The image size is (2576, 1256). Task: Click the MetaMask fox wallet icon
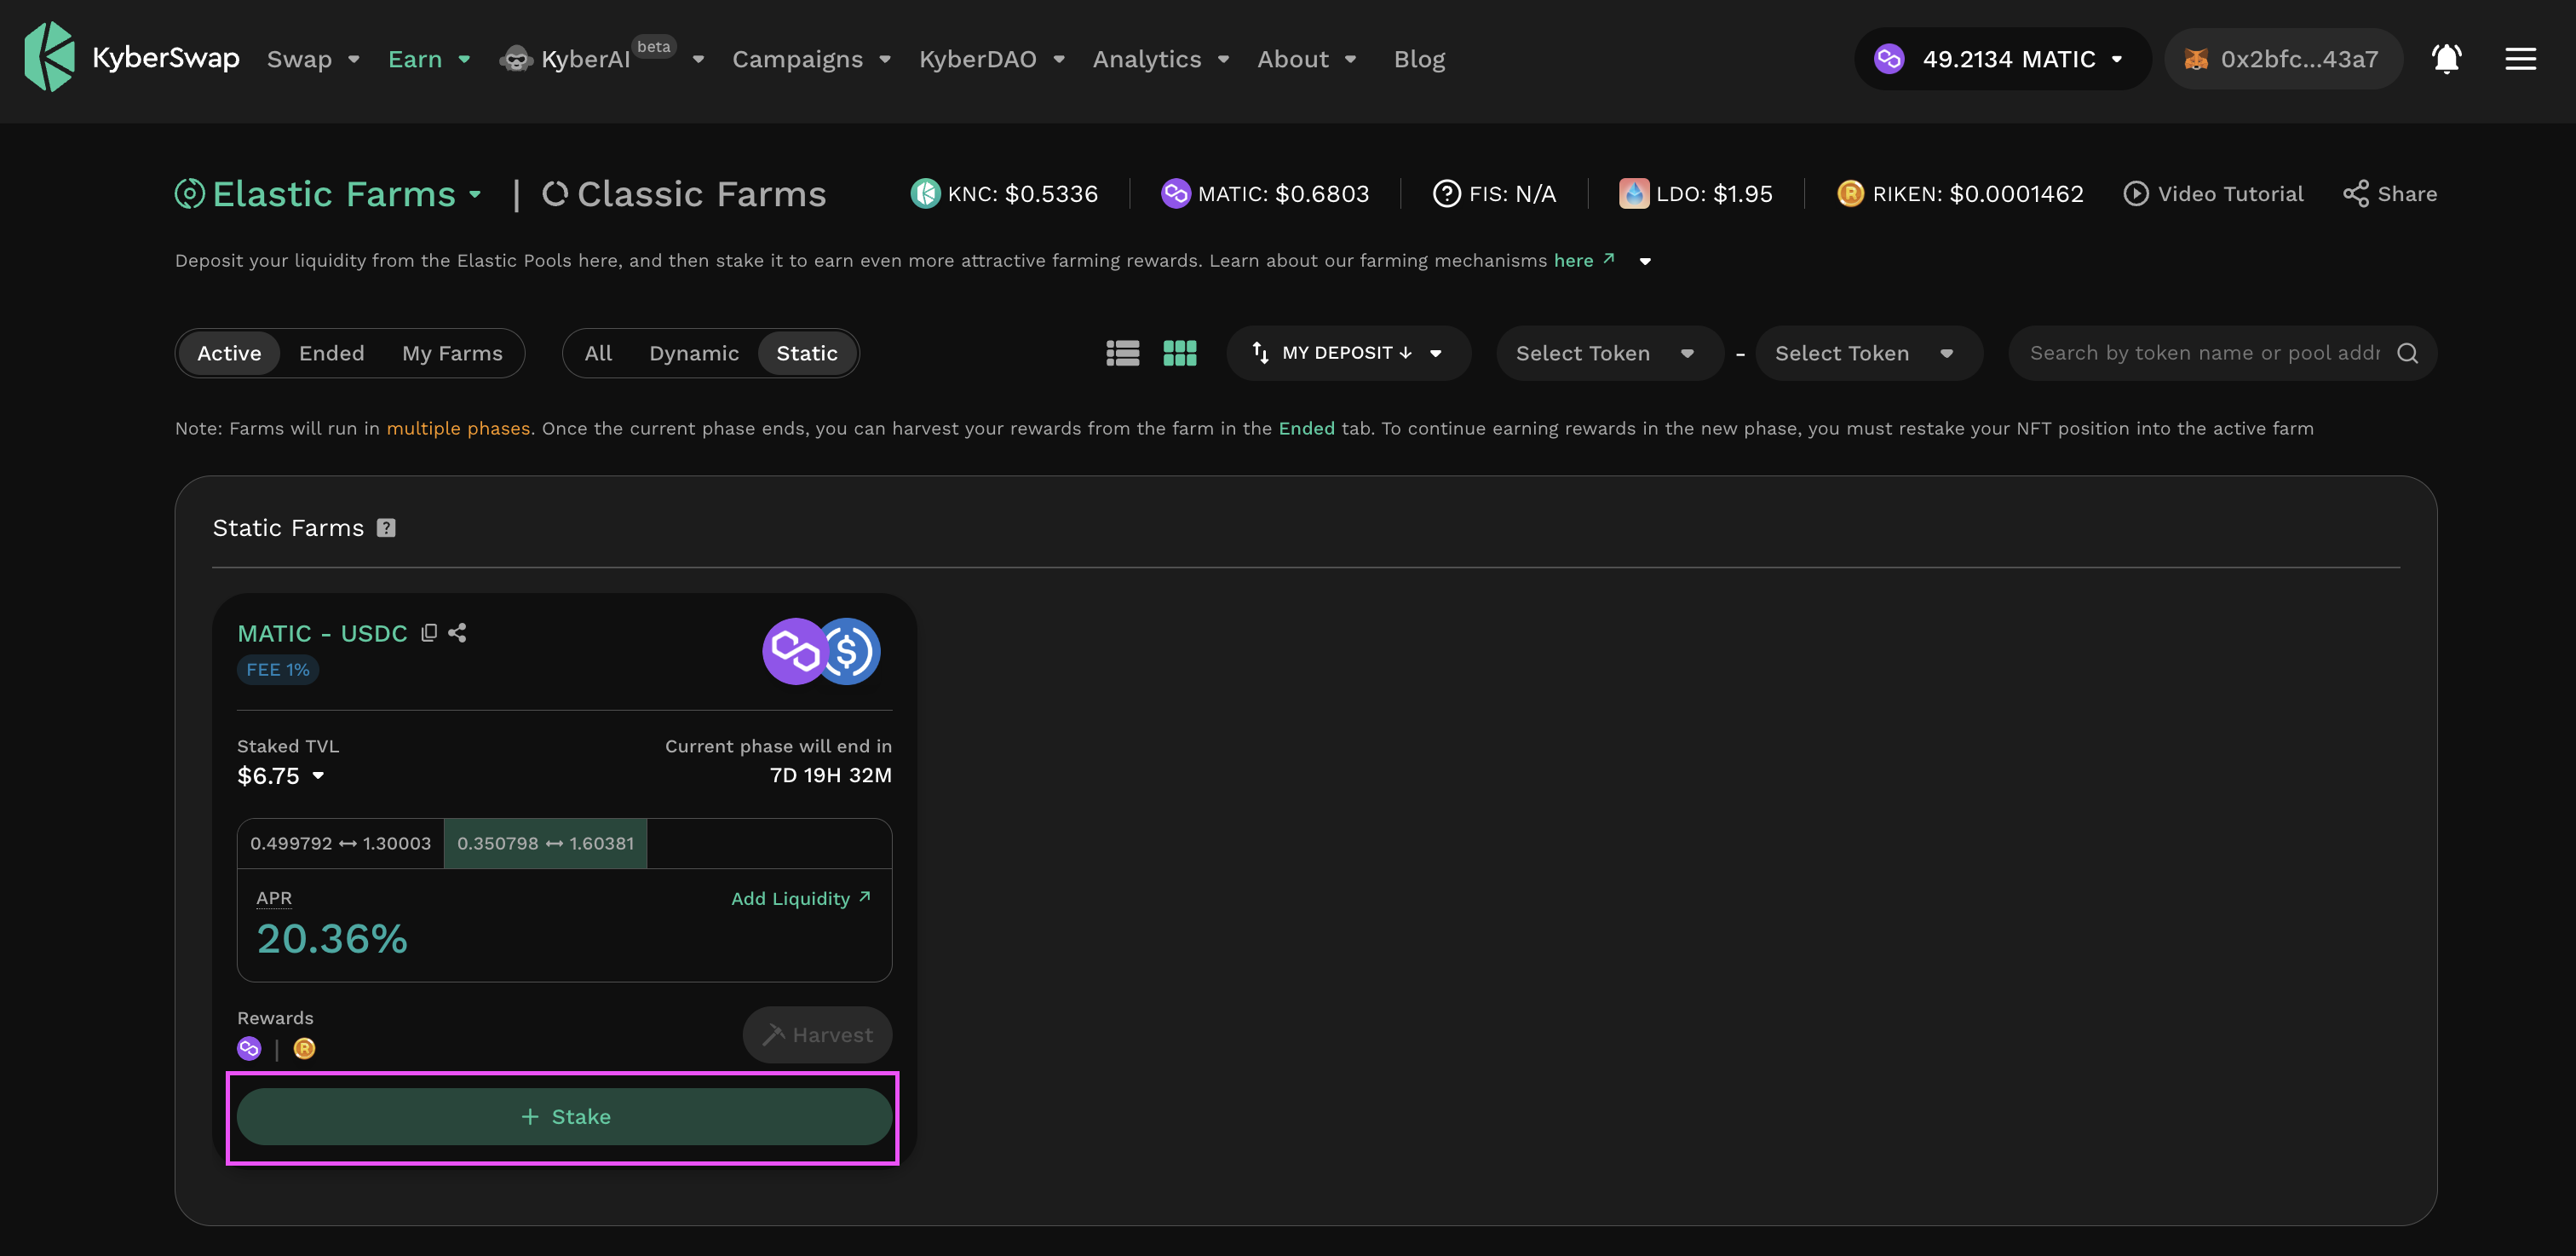click(2195, 59)
